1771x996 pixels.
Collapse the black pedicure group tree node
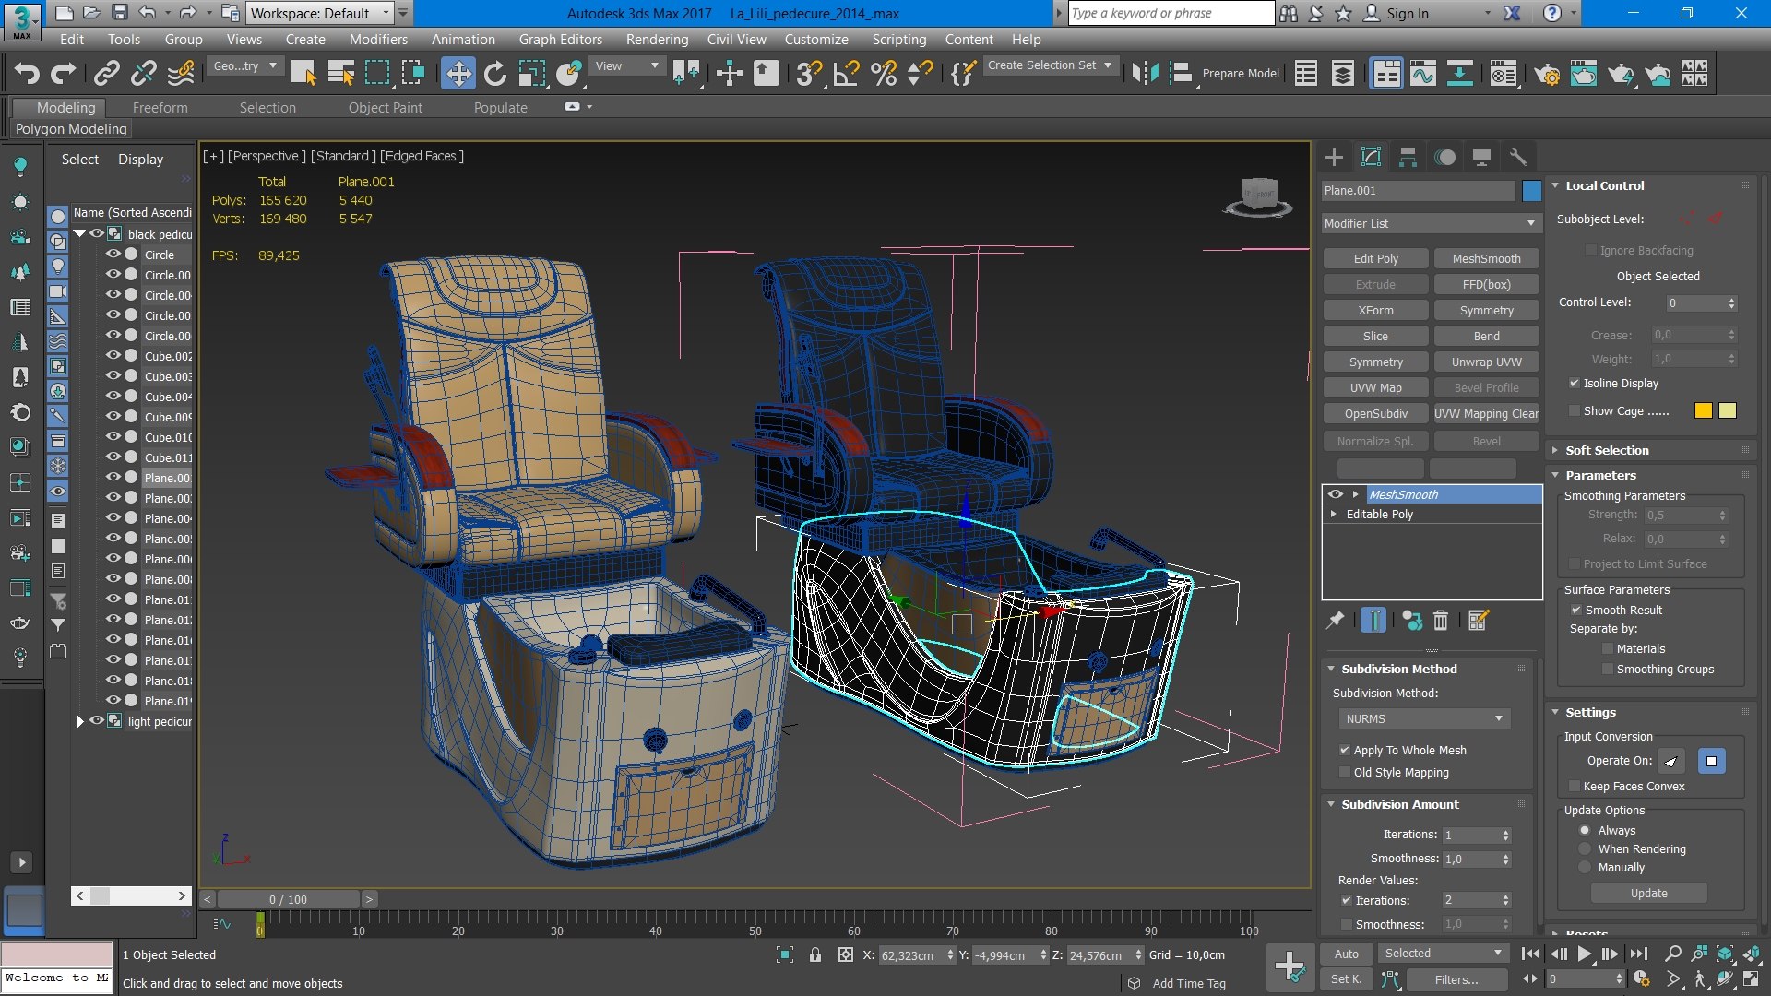tap(80, 233)
